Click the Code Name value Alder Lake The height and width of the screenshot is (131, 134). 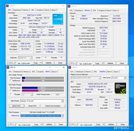tap(27, 18)
